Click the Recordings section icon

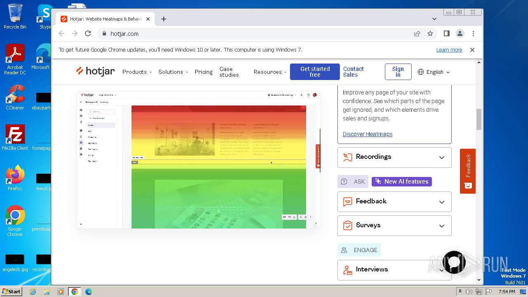click(x=347, y=157)
